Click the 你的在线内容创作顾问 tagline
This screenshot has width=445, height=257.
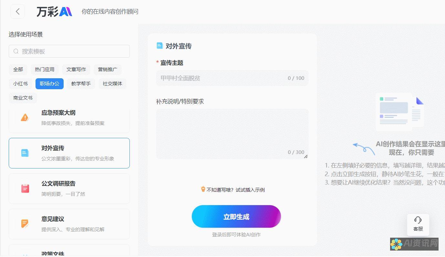(110, 12)
